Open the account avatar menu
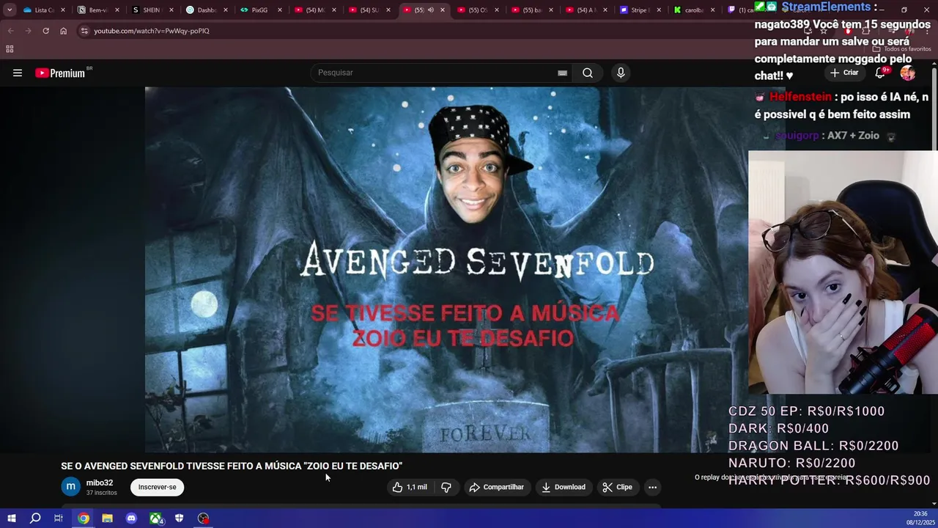The width and height of the screenshot is (938, 528). [908, 73]
